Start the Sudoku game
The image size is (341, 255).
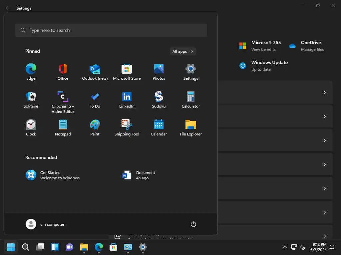[x=159, y=100]
